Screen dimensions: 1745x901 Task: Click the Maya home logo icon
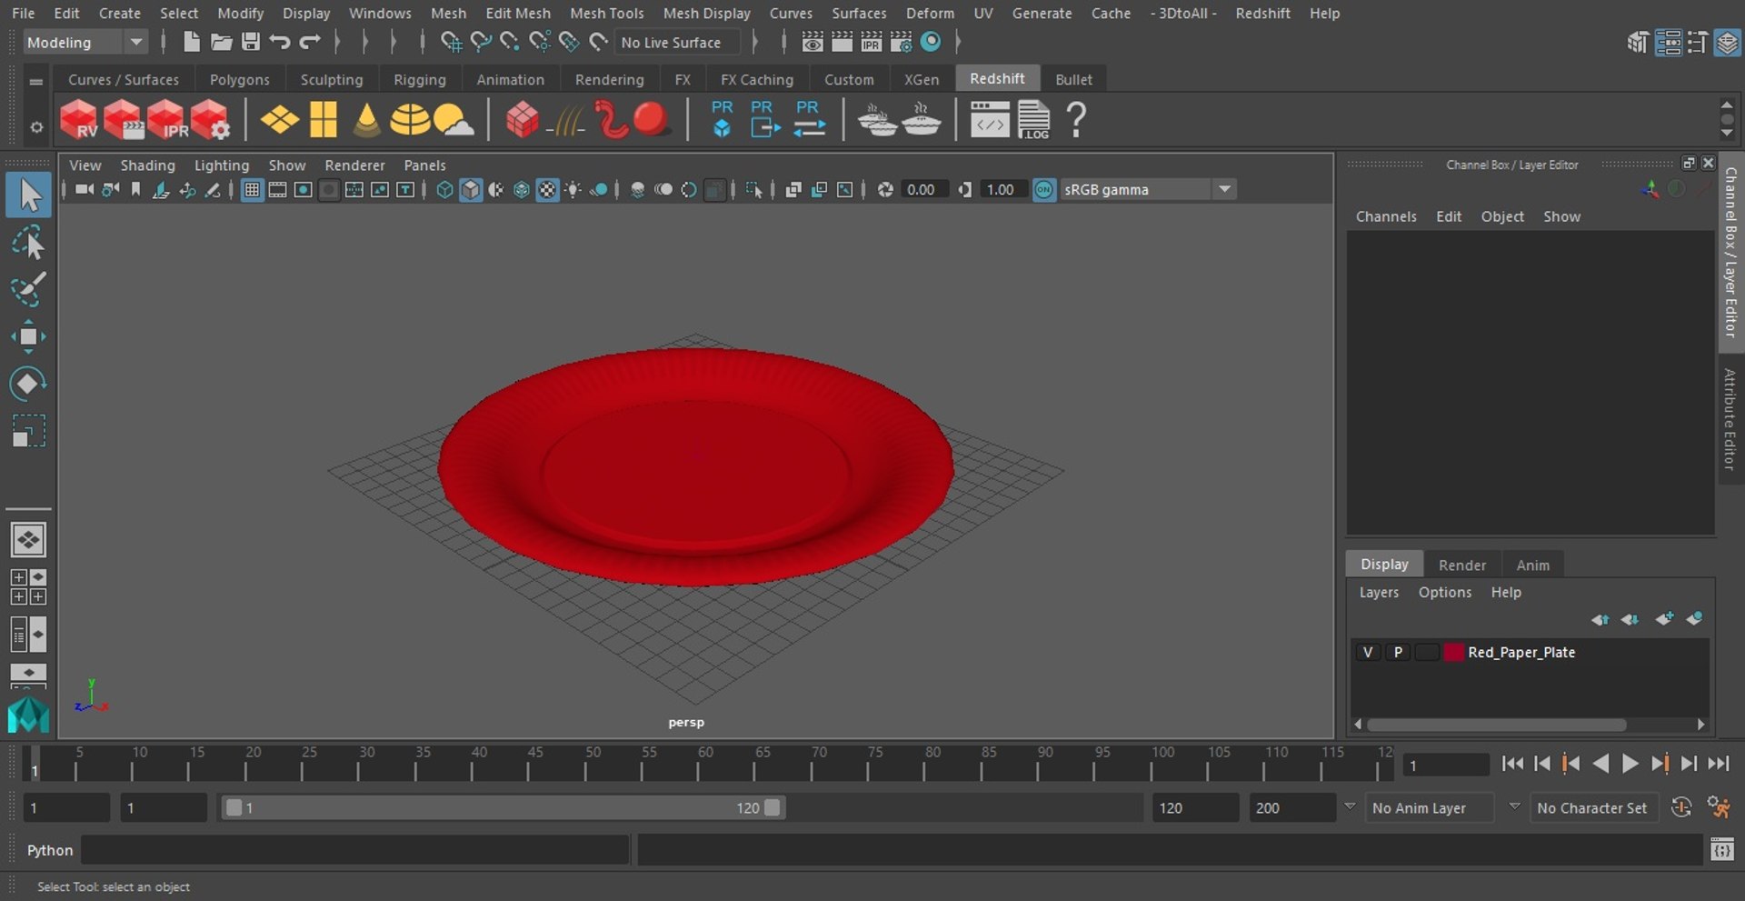(x=28, y=715)
